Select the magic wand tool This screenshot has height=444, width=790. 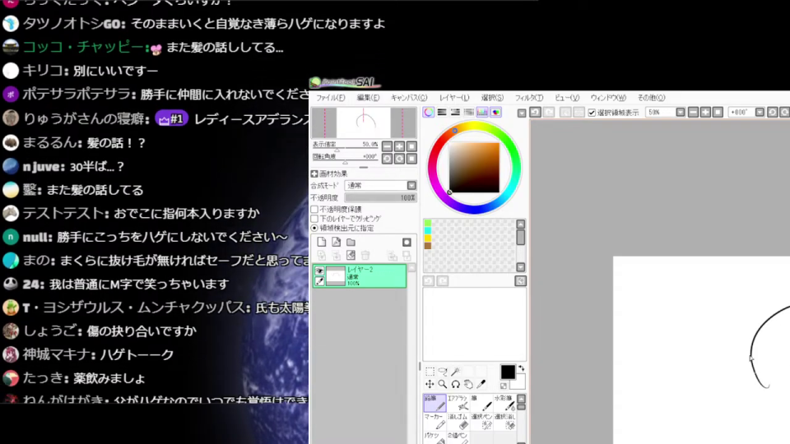click(455, 372)
